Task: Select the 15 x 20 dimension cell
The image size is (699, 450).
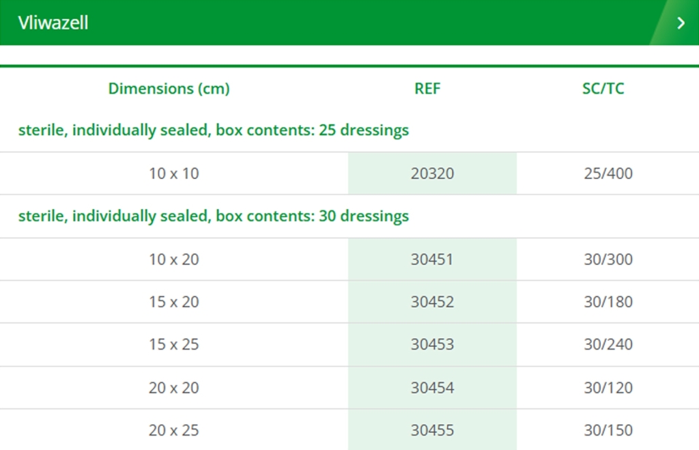Action: [x=174, y=302]
